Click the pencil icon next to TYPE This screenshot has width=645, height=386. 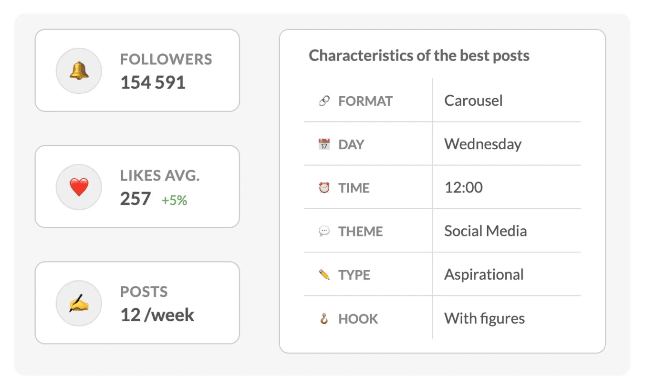[x=324, y=275]
